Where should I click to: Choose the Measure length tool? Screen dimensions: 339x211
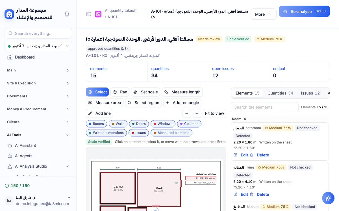click(182, 92)
